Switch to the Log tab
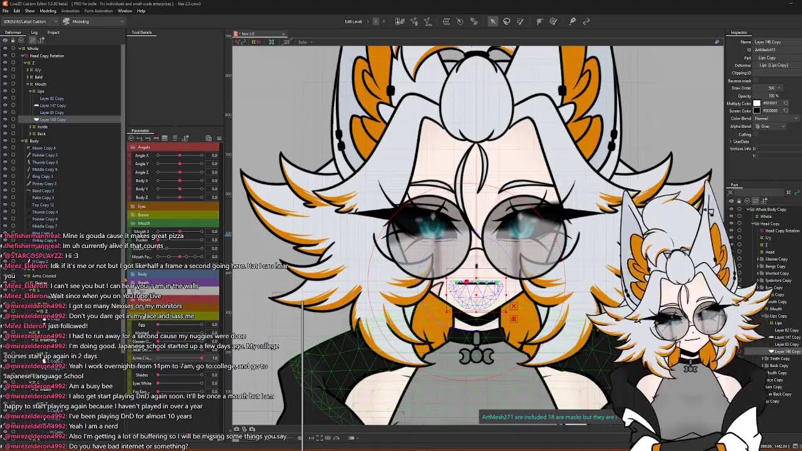The image size is (802, 451). (x=34, y=33)
